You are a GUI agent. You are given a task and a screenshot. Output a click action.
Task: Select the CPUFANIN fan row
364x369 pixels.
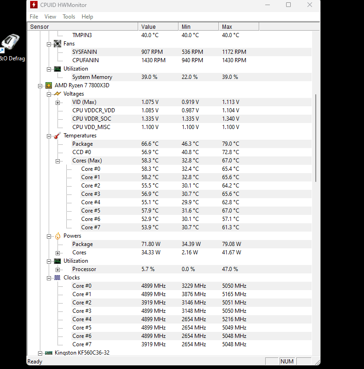point(192,60)
